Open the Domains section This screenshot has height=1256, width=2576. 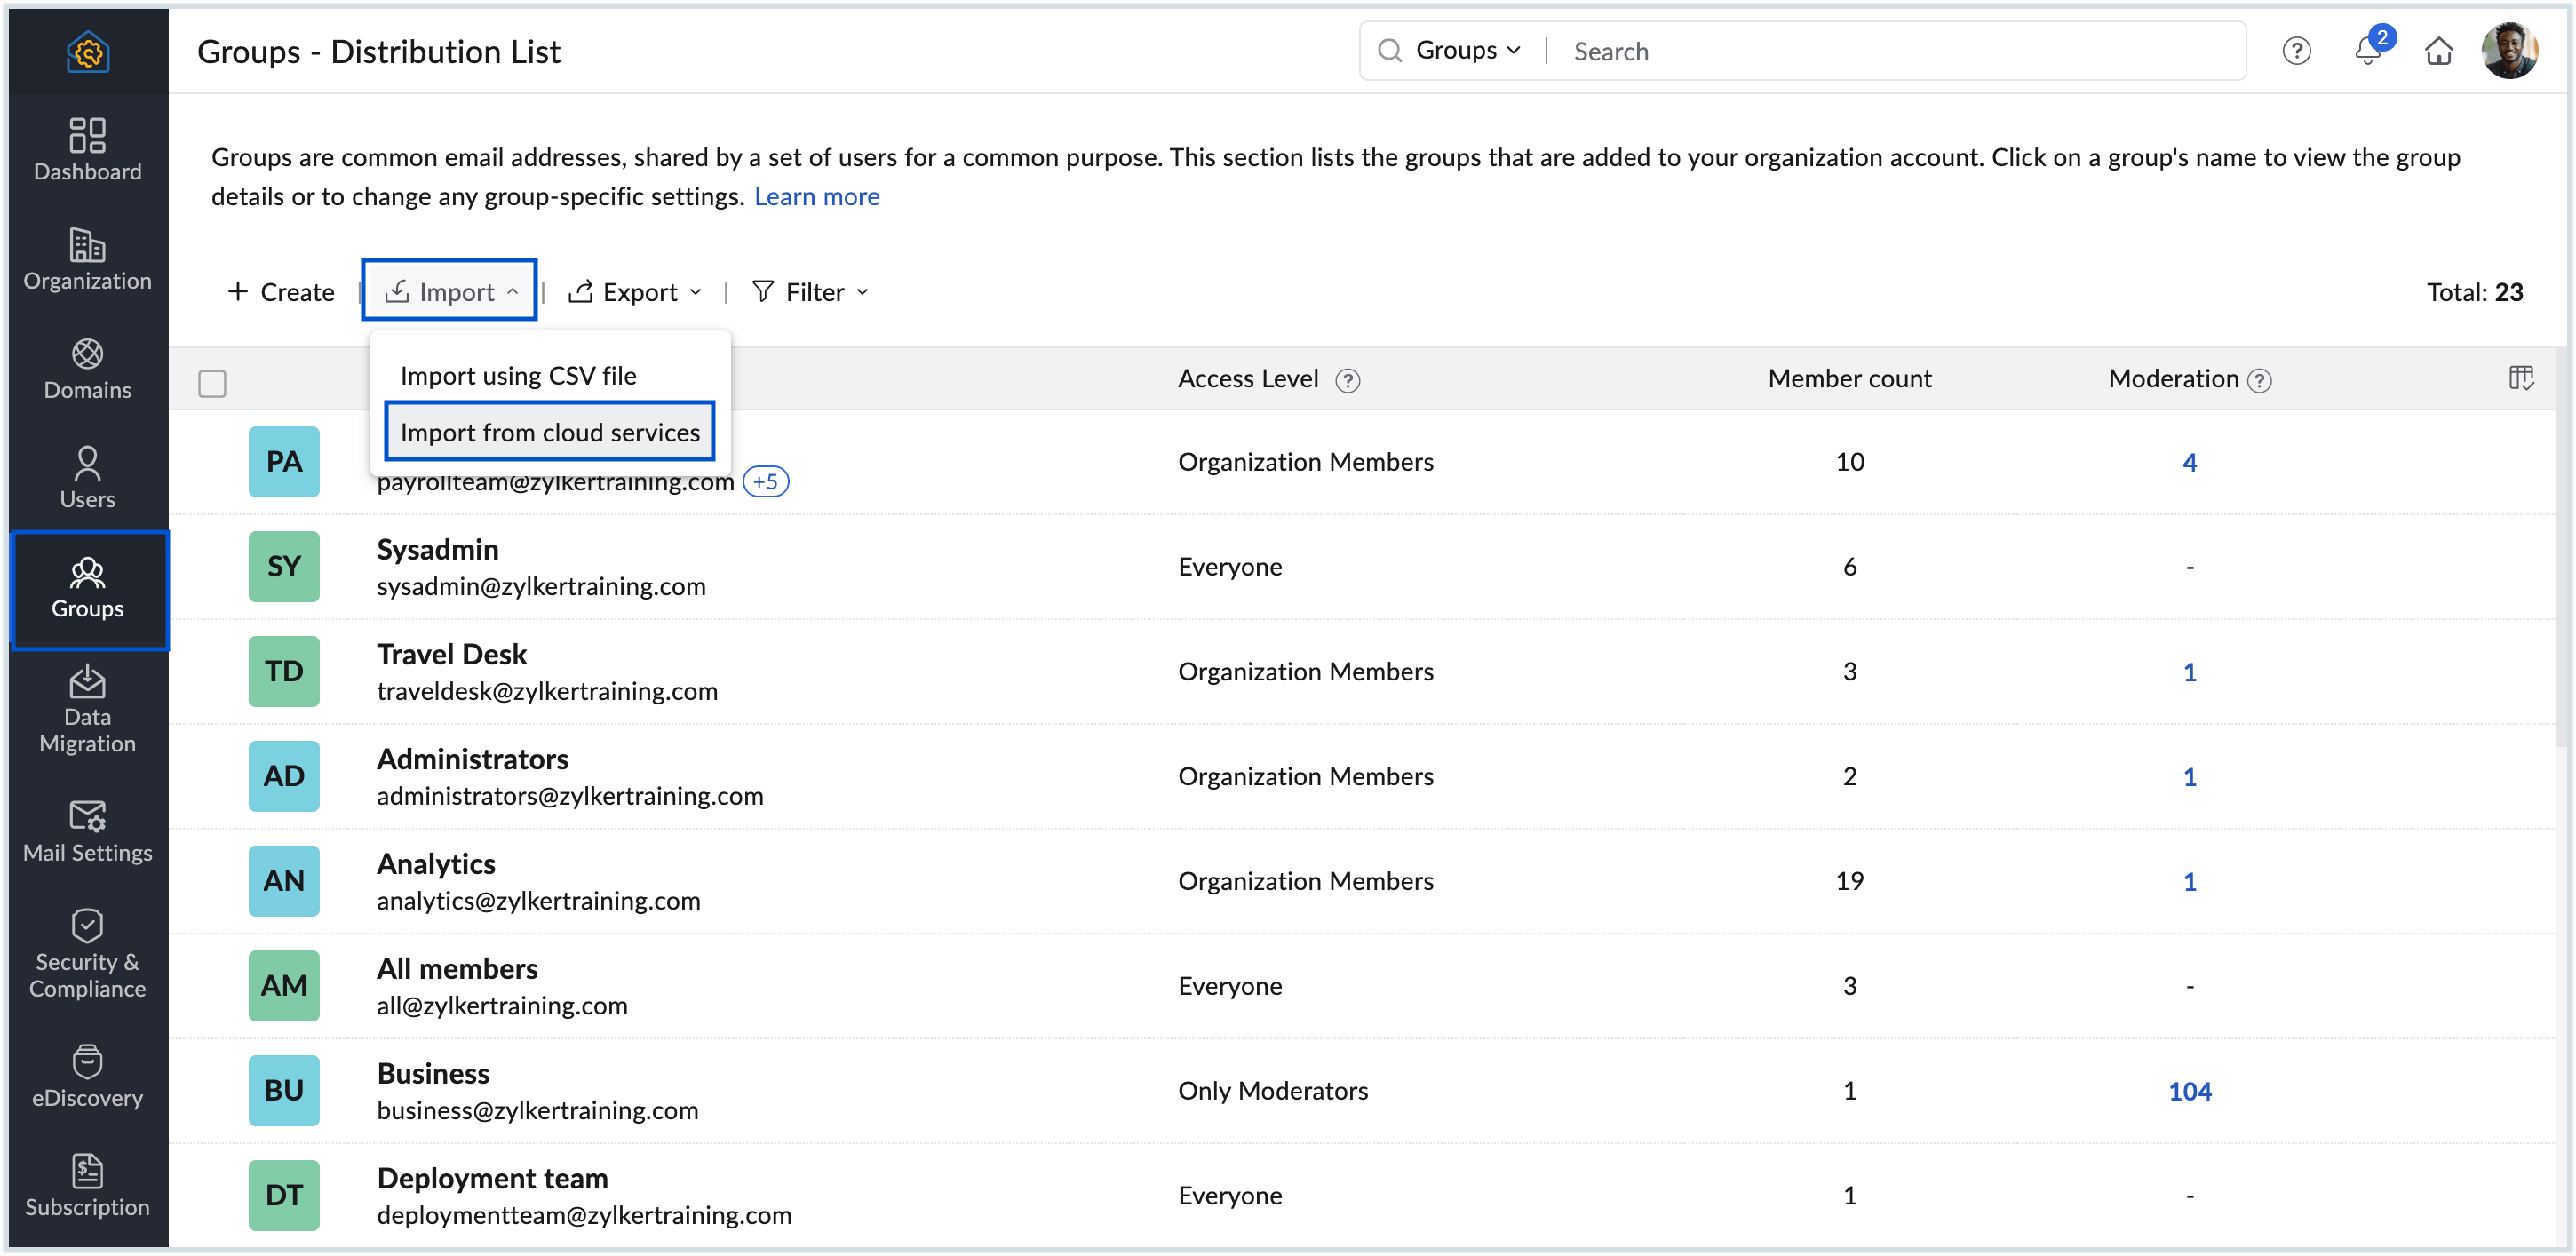click(x=87, y=368)
